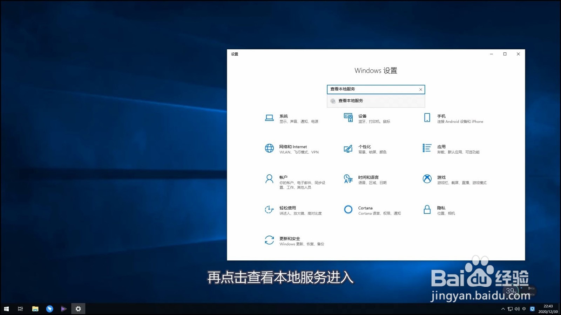Open Microsoft Edge from the taskbar
The height and width of the screenshot is (315, 561).
point(49,309)
